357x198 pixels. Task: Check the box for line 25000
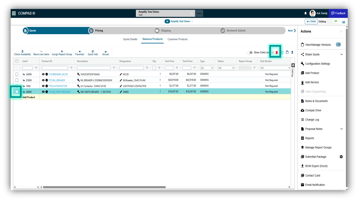17,80
